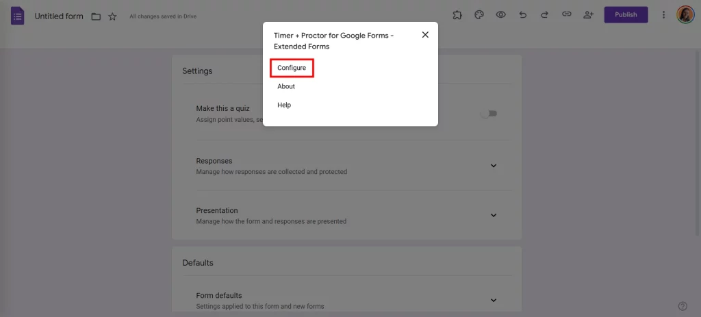
Task: Star the Untitled form
Action: click(x=112, y=16)
